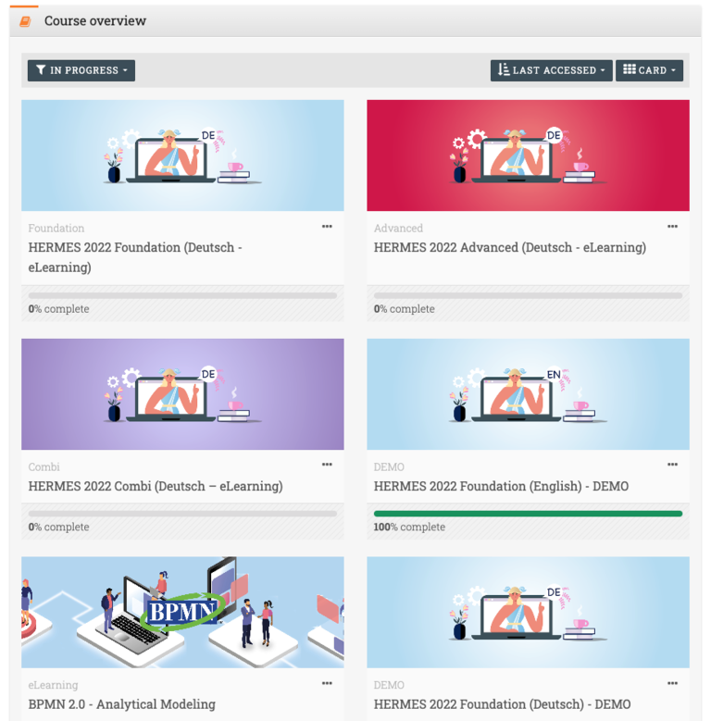Click the 'Advanced' category label
Viewport: 711px width, 721px height.
point(398,228)
